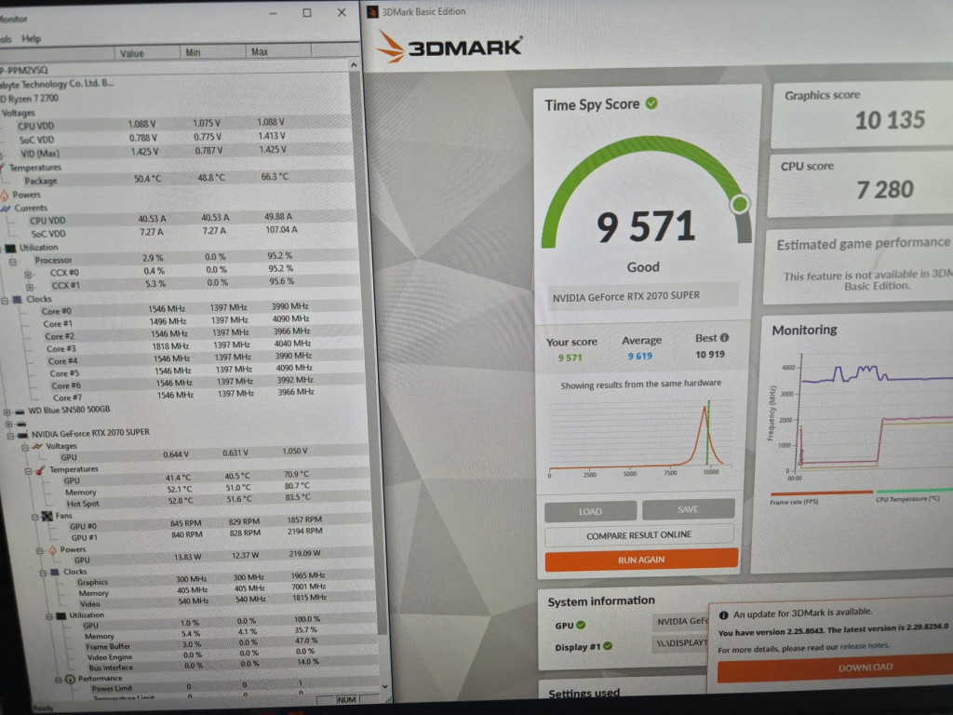
Task: Click the Min column header
Action: pyautogui.click(x=214, y=52)
